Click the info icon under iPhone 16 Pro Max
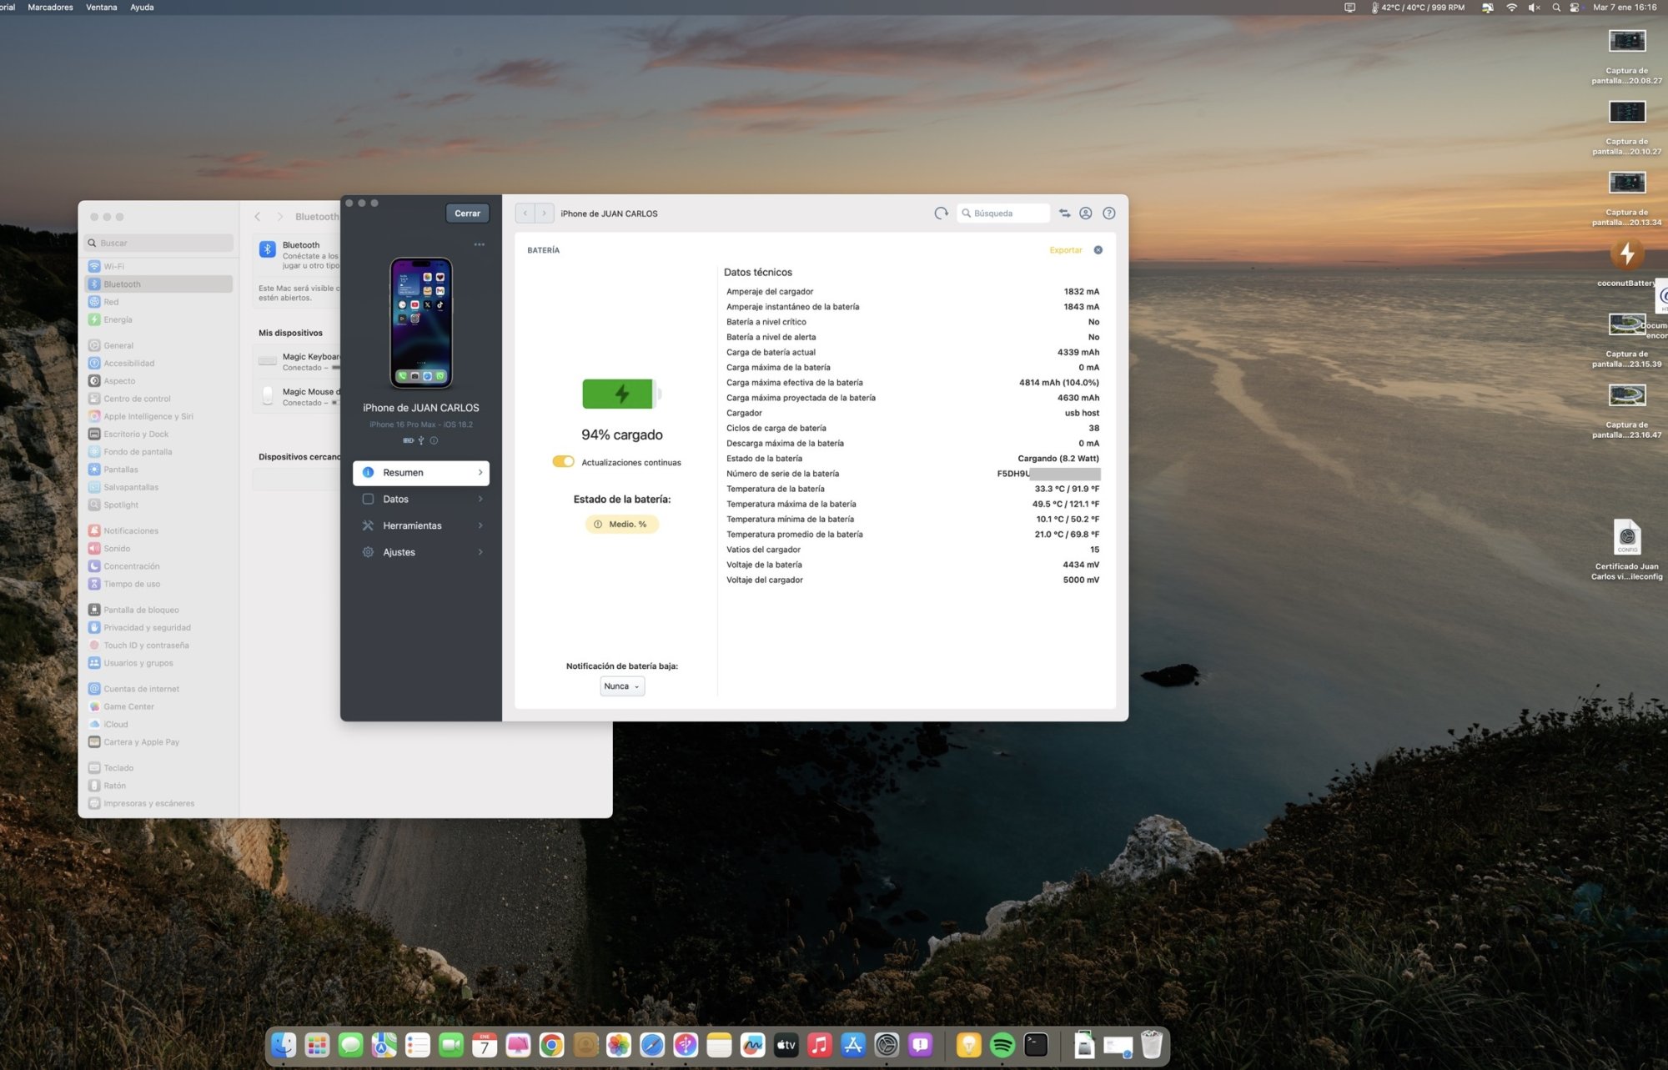This screenshot has height=1070, width=1668. (434, 440)
